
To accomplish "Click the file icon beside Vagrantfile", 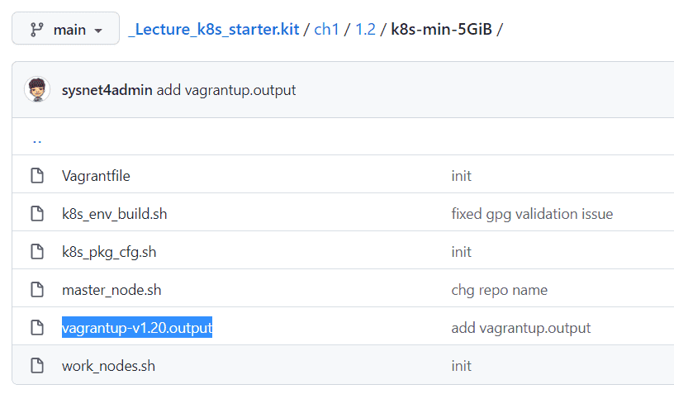I will [37, 175].
